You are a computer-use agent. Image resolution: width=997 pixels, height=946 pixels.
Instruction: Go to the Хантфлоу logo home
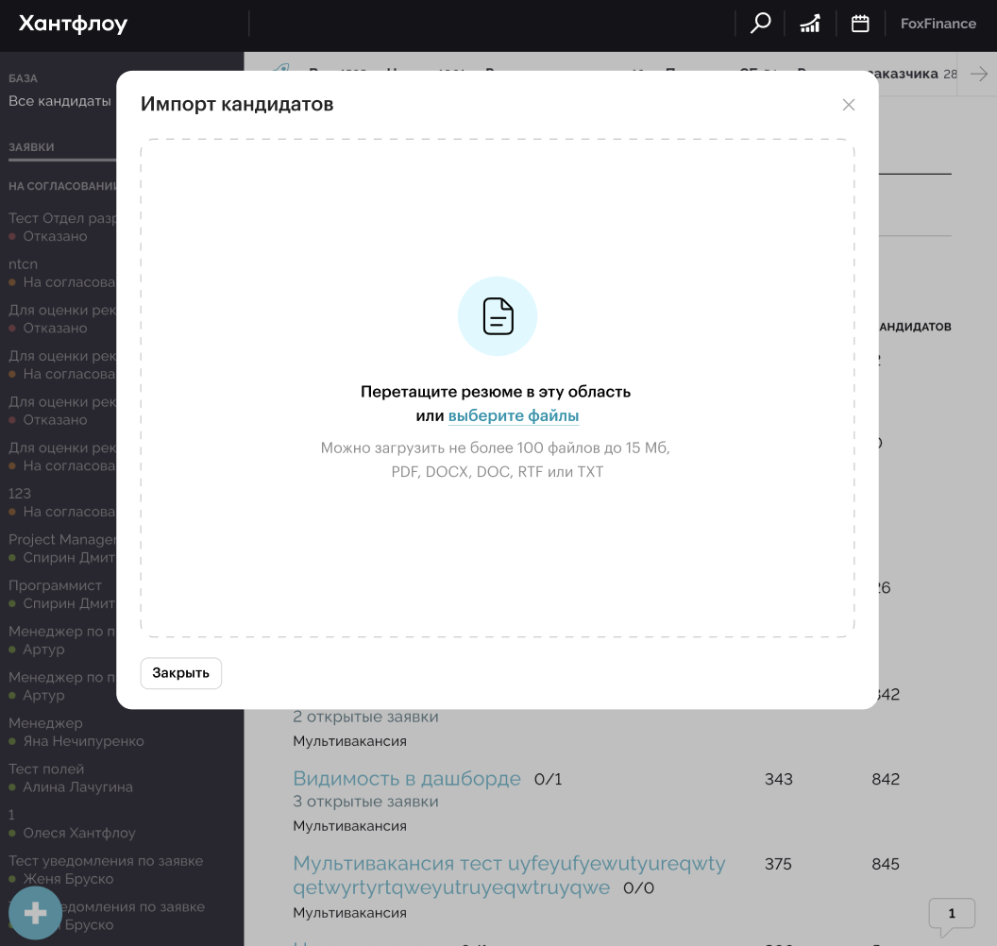(73, 24)
